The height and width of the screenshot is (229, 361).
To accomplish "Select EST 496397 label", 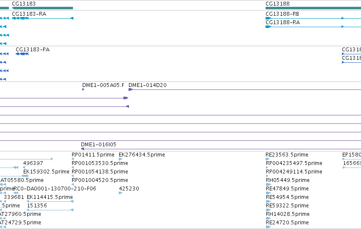I will coord(33,163).
